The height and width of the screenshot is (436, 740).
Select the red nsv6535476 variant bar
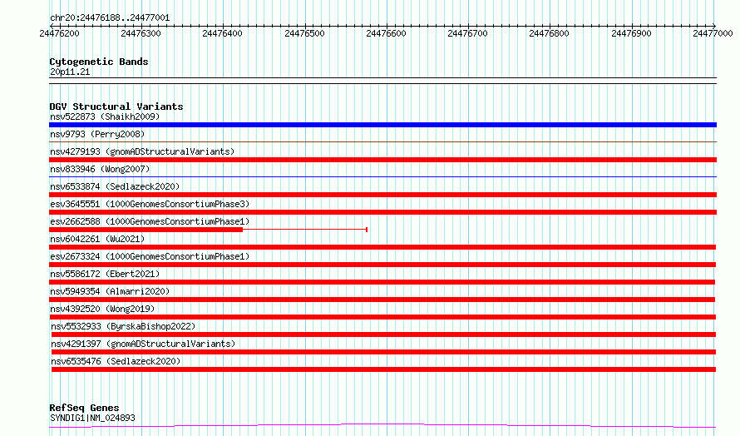click(383, 369)
